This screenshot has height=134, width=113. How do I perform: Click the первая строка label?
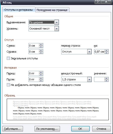71,46
